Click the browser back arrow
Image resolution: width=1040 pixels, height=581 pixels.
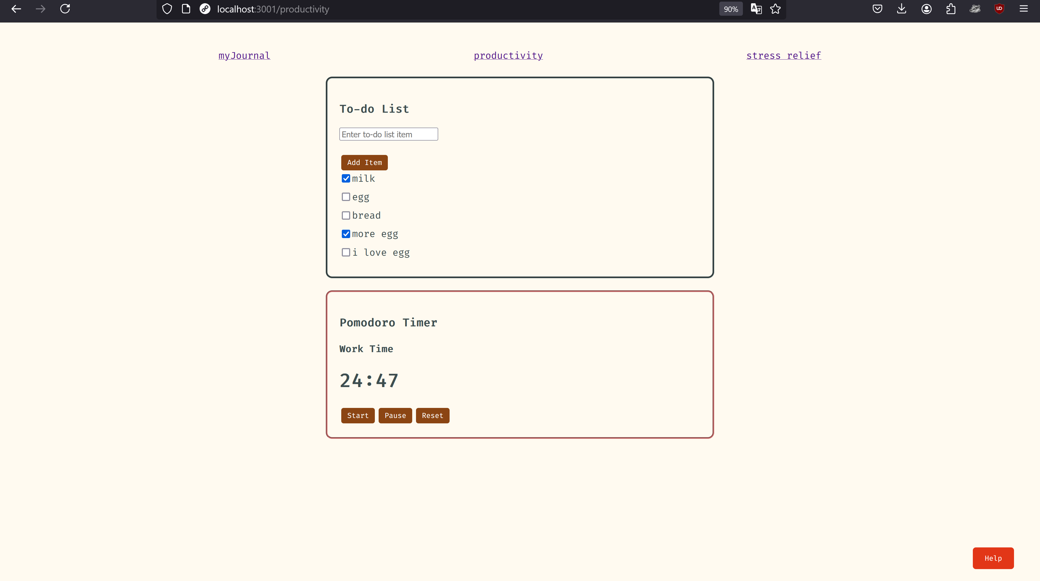16,9
